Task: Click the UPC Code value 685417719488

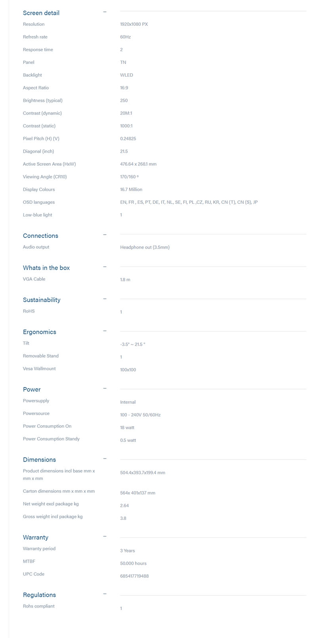Action: 134,576
